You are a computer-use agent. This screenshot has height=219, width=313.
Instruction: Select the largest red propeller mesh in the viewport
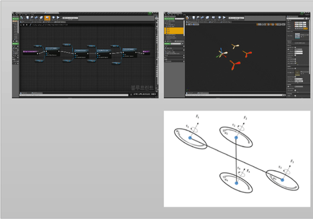click(x=235, y=65)
